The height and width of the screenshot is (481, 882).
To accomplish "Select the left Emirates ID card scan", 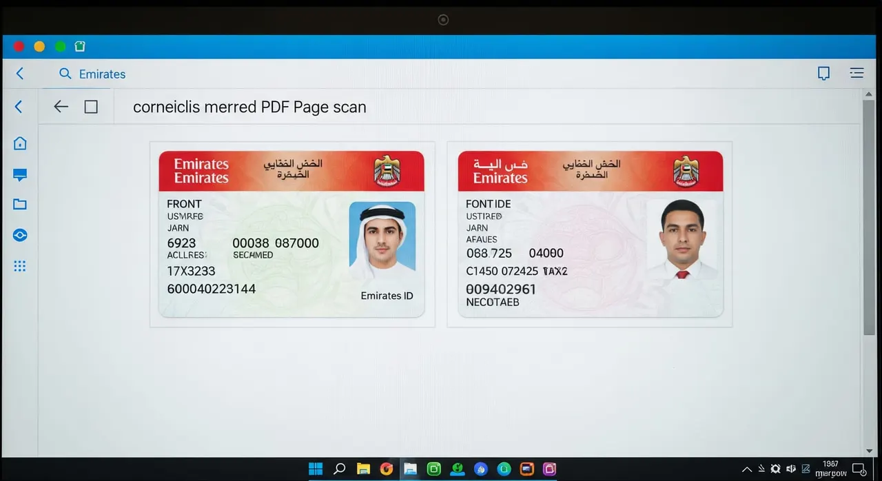I will coord(291,234).
